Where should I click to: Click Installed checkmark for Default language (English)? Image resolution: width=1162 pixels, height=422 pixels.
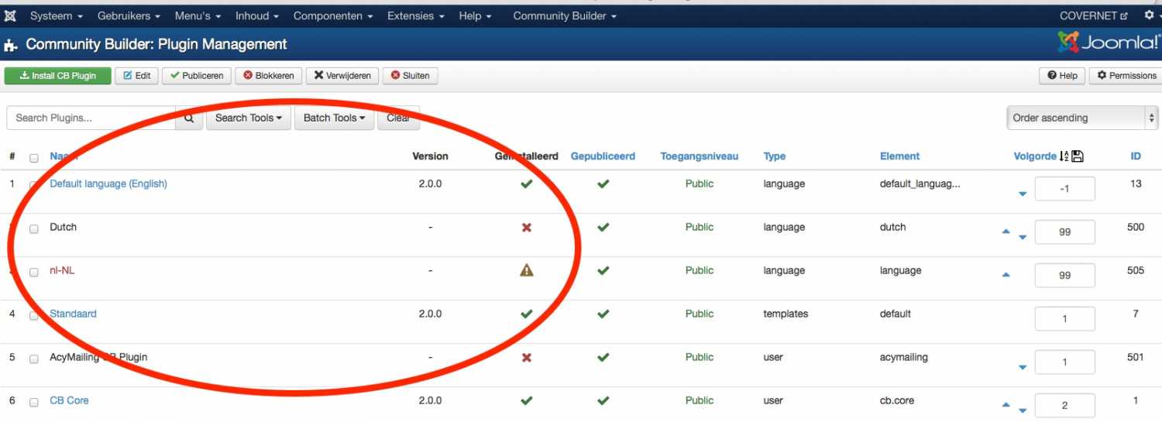(x=527, y=184)
